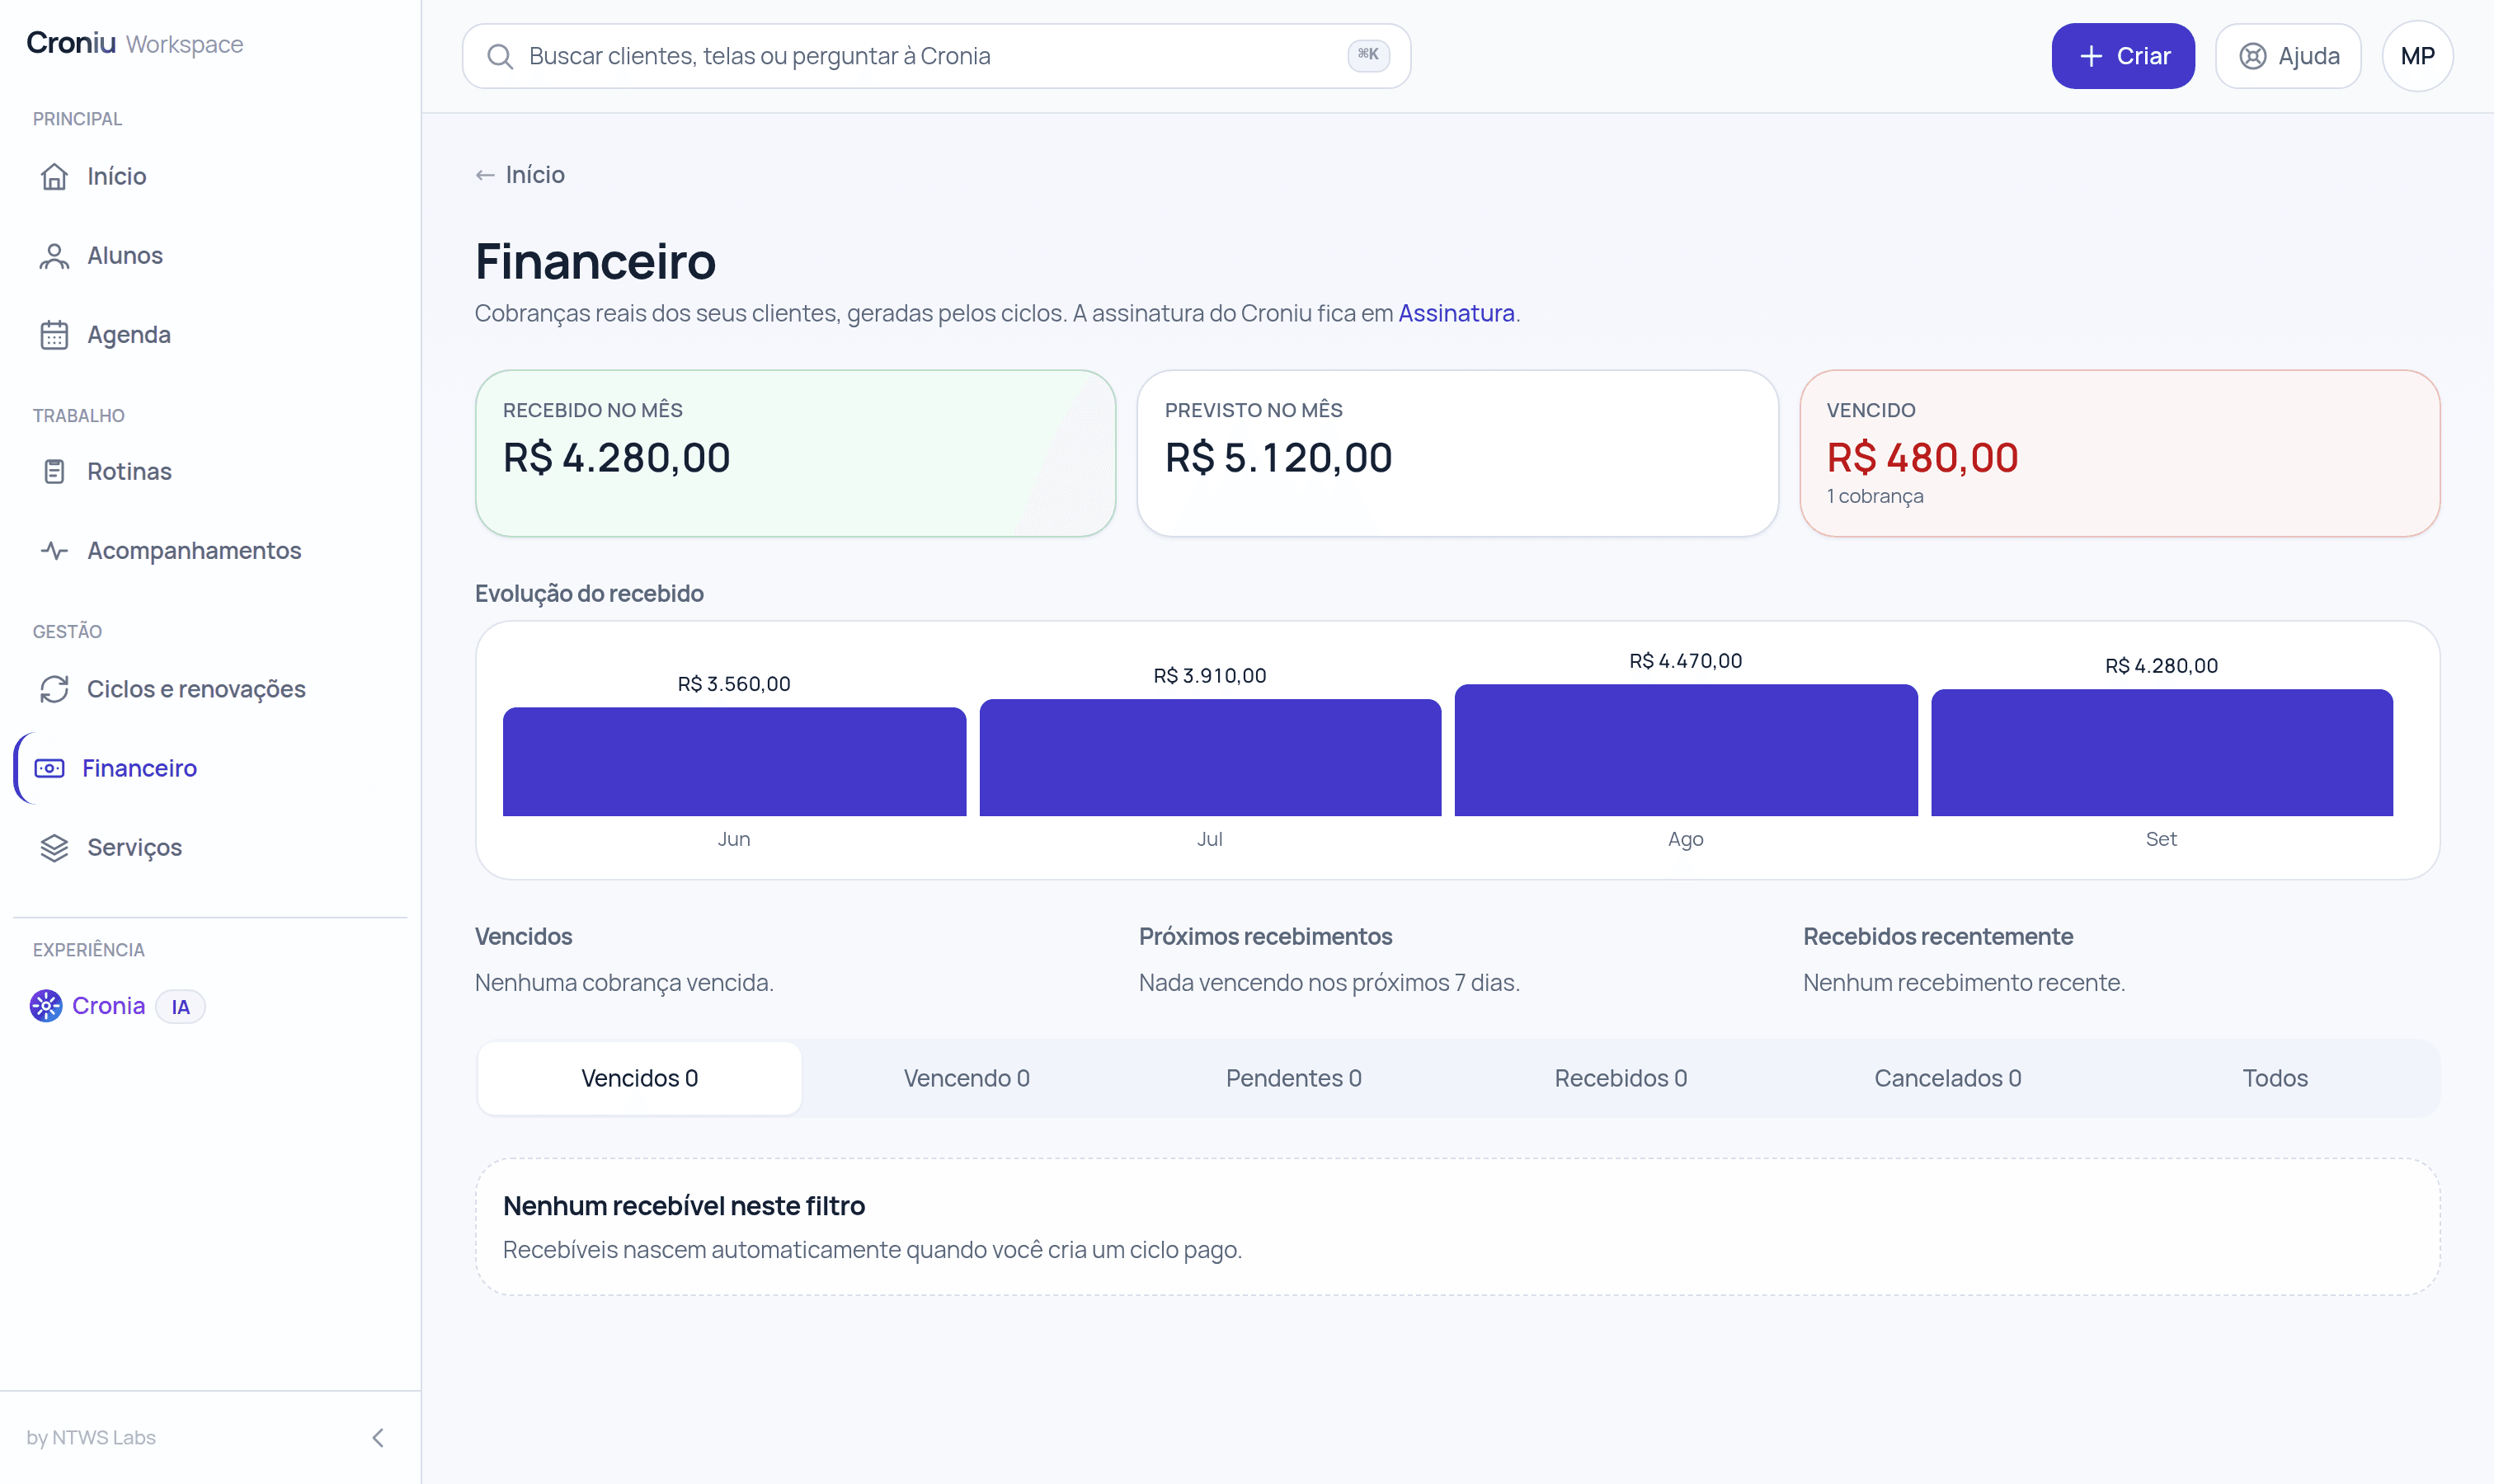Viewport: 2494px width, 1484px height.
Task: Open Serviços in the sidebar
Action: click(210, 848)
